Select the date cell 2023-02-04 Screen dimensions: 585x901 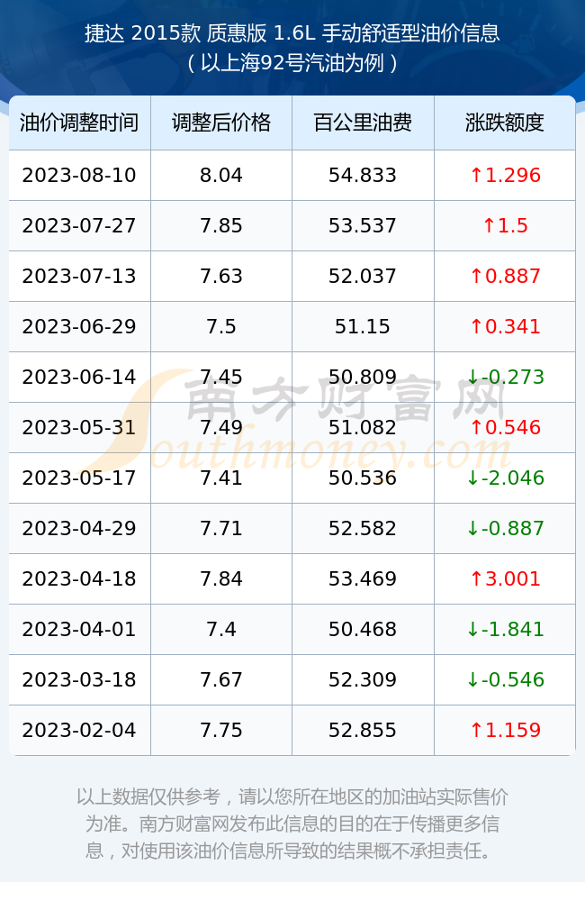[x=79, y=731]
